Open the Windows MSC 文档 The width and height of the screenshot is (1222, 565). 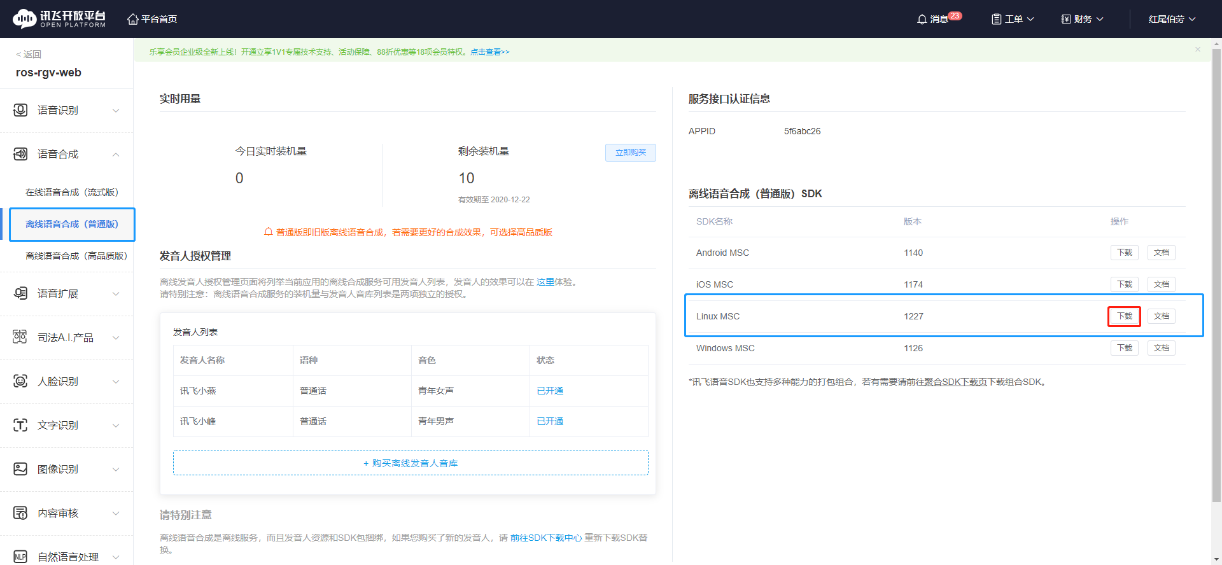pyautogui.click(x=1162, y=348)
